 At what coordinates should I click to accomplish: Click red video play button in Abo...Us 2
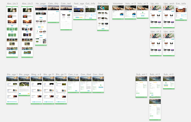25,16
